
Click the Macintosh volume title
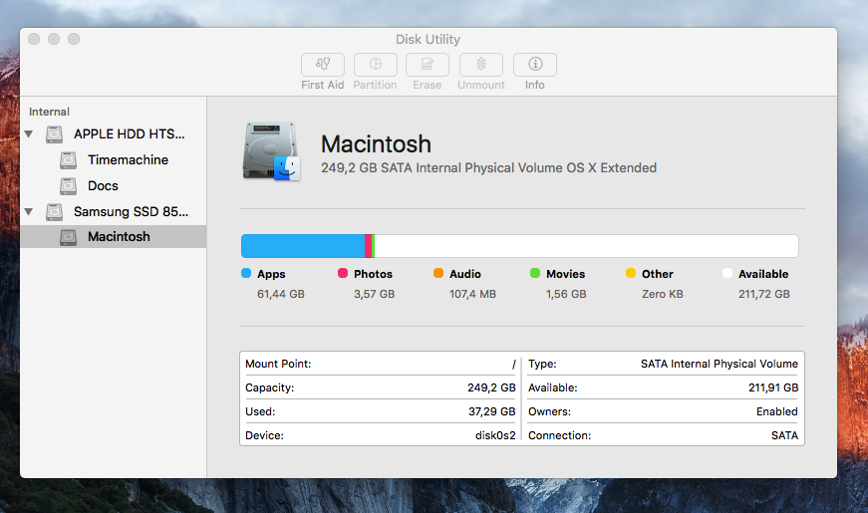click(x=376, y=144)
